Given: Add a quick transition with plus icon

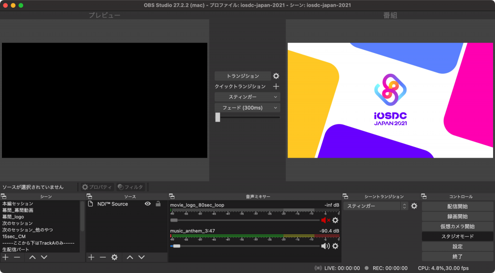Looking at the screenshot, I should [x=276, y=86].
